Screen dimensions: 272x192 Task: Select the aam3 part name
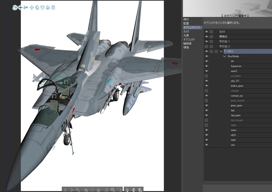(234, 71)
